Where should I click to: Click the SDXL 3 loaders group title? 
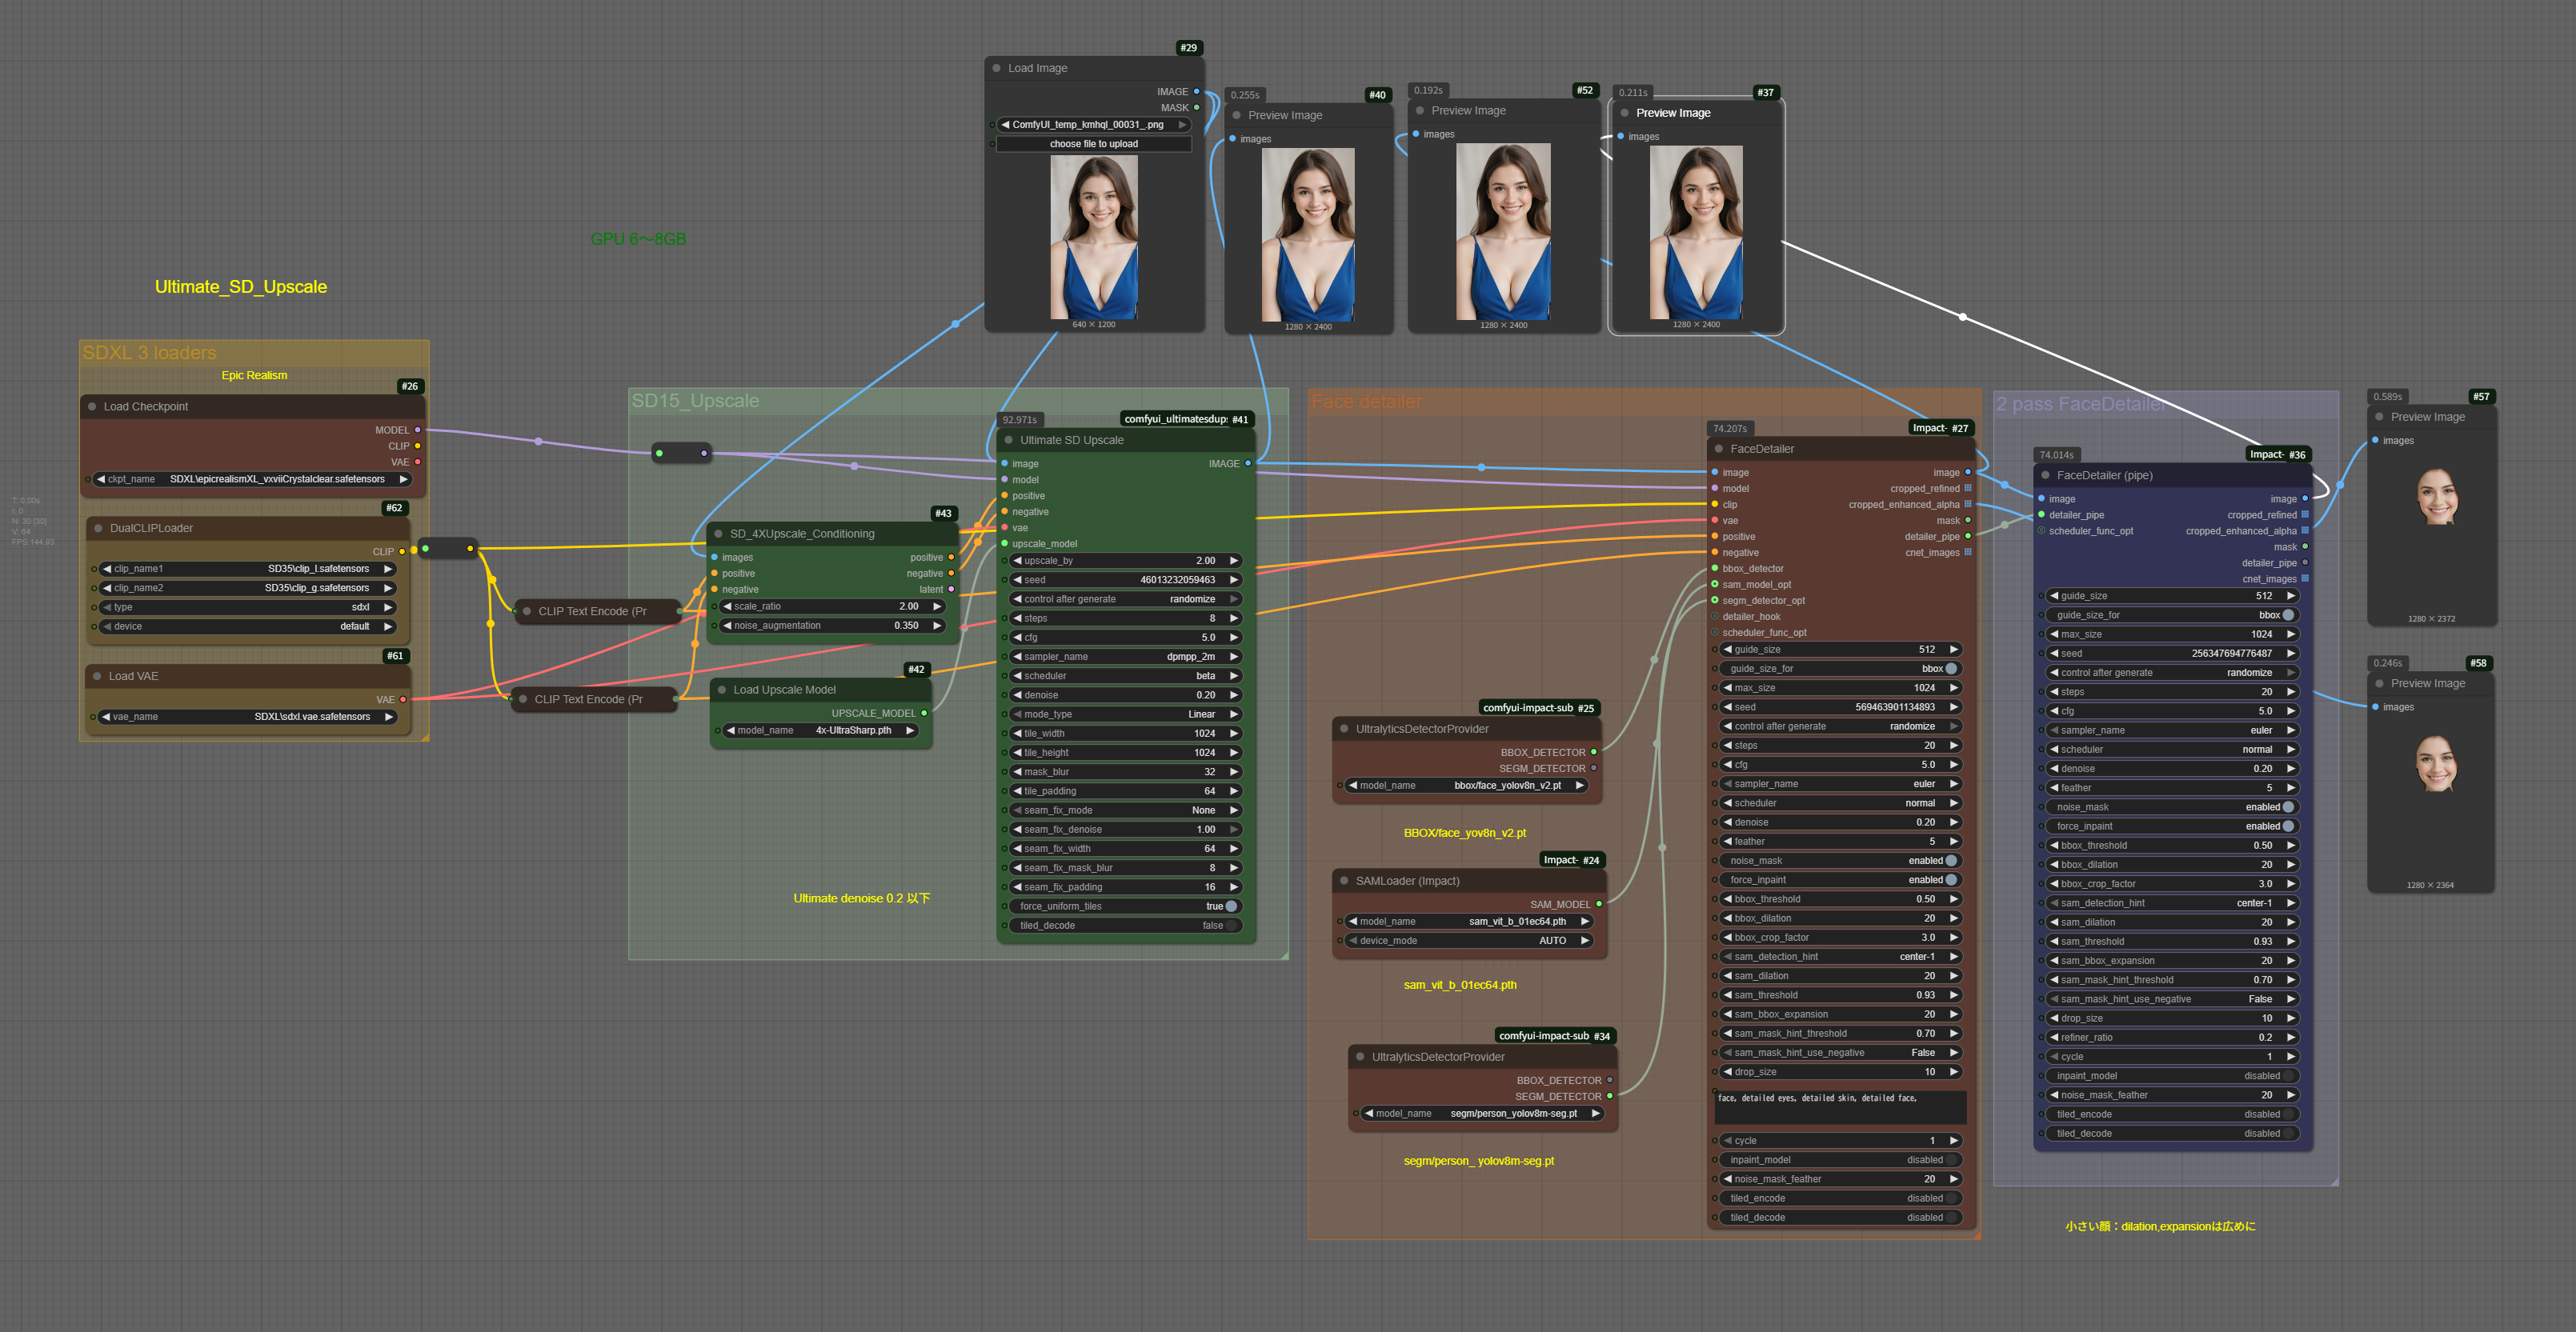150,353
